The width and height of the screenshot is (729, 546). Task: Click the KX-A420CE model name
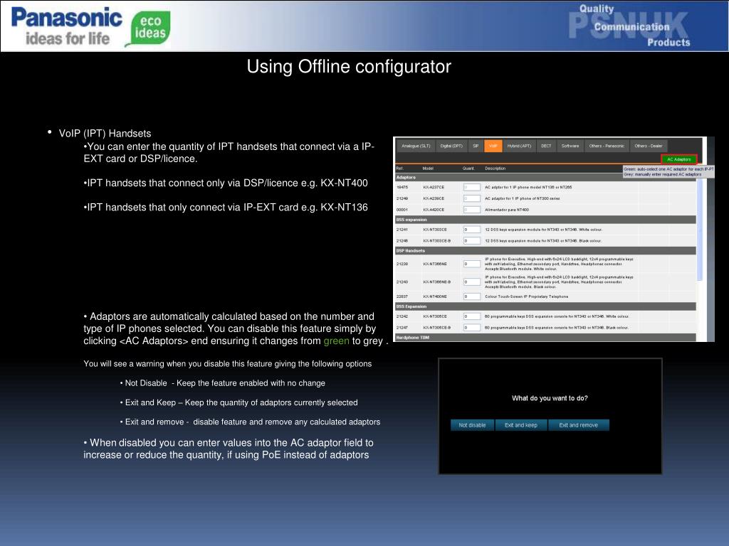[x=434, y=210]
